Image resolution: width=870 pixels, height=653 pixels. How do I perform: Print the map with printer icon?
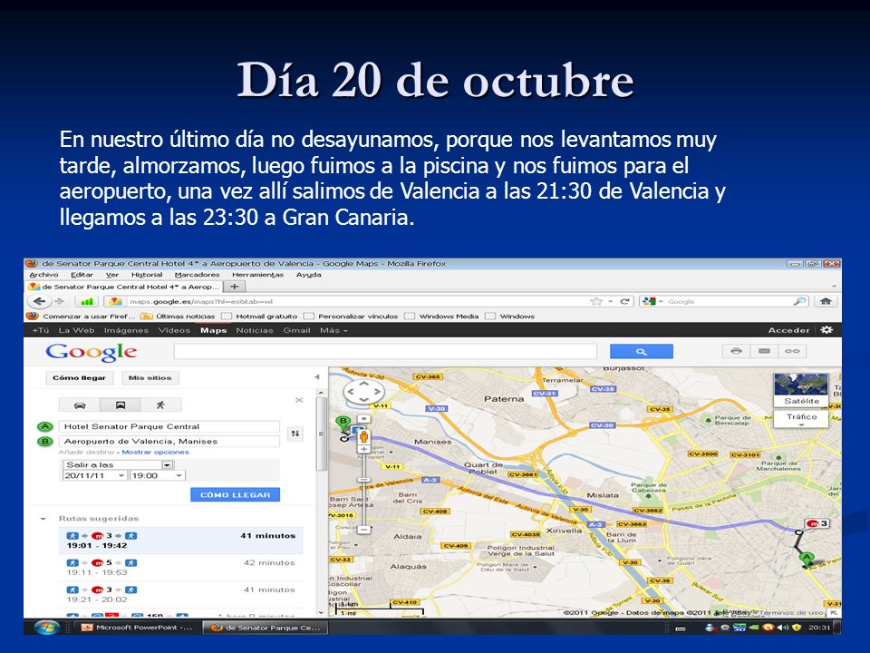click(x=736, y=351)
